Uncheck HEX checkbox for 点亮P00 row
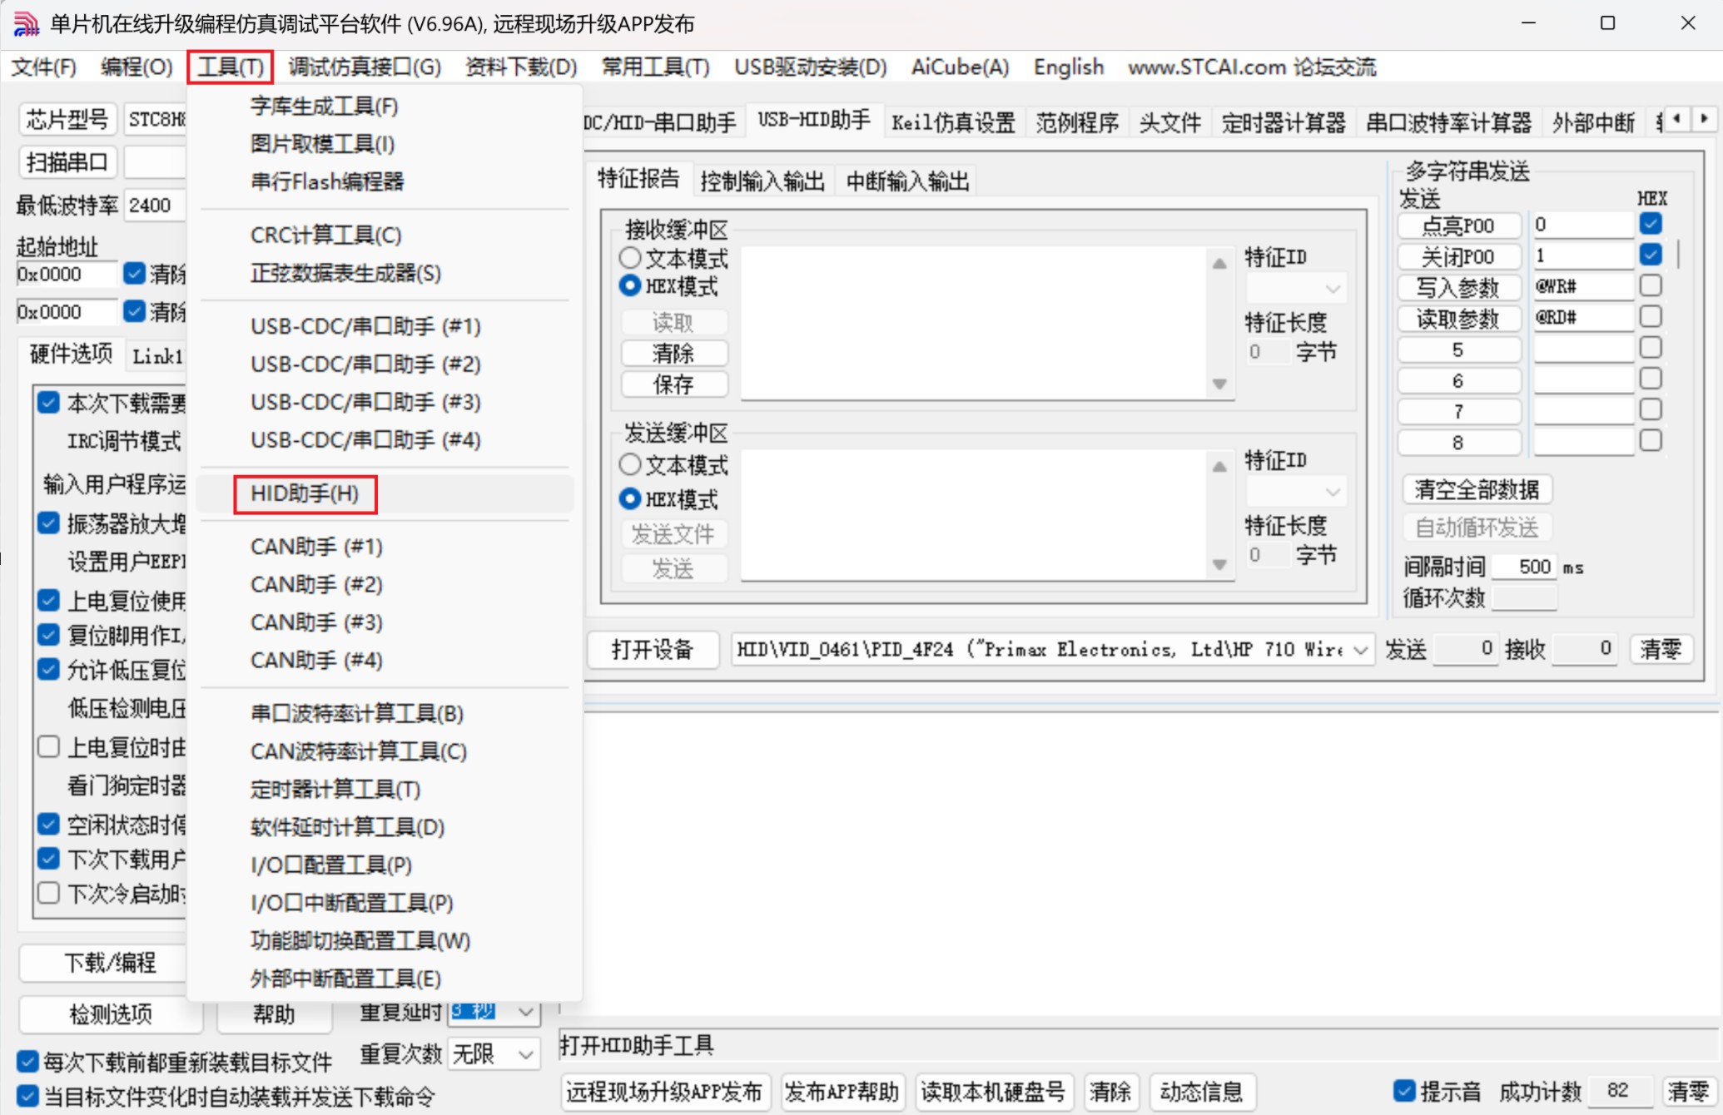 [1651, 224]
